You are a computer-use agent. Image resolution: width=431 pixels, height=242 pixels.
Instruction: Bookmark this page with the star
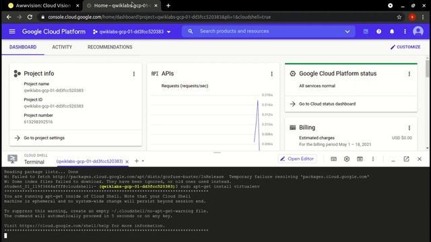click(399, 17)
